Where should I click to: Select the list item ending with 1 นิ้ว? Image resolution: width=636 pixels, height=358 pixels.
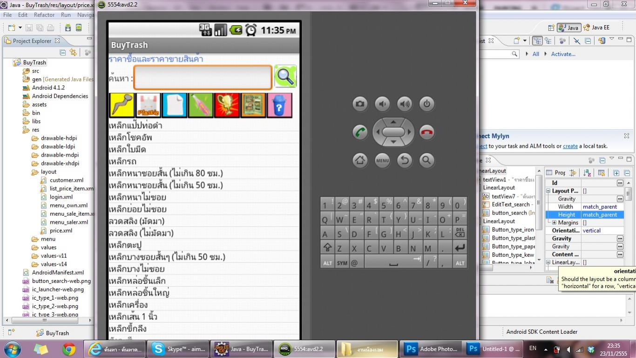coord(204,317)
